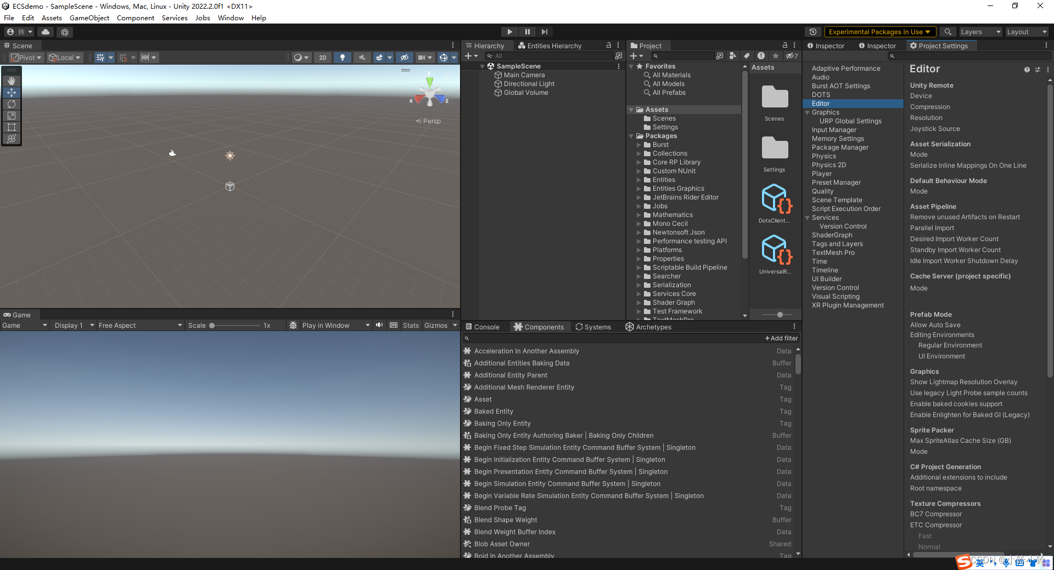This screenshot has height=570, width=1054.
Task: Toggle scene lighting lightbulb
Action: (343, 57)
